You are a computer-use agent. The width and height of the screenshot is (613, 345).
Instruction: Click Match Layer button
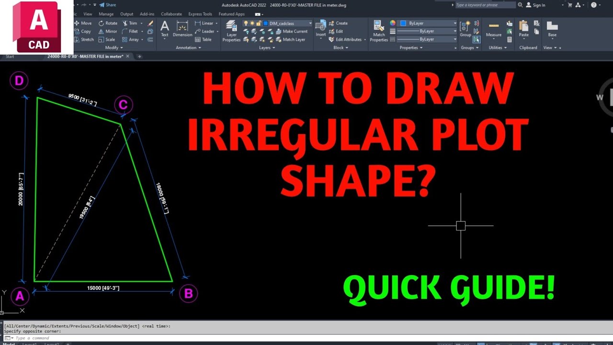(x=291, y=39)
